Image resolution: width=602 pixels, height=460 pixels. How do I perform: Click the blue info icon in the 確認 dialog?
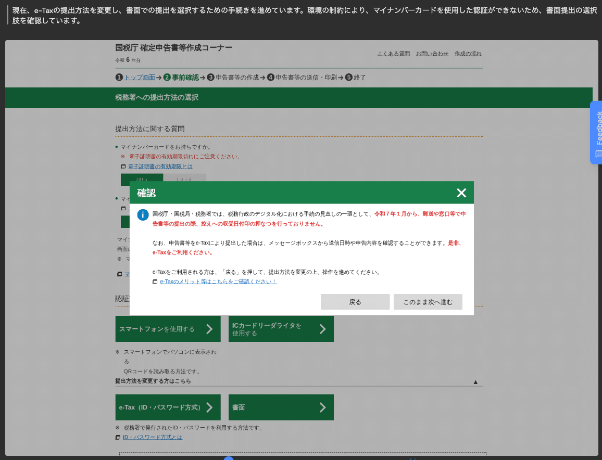pyautogui.click(x=143, y=215)
